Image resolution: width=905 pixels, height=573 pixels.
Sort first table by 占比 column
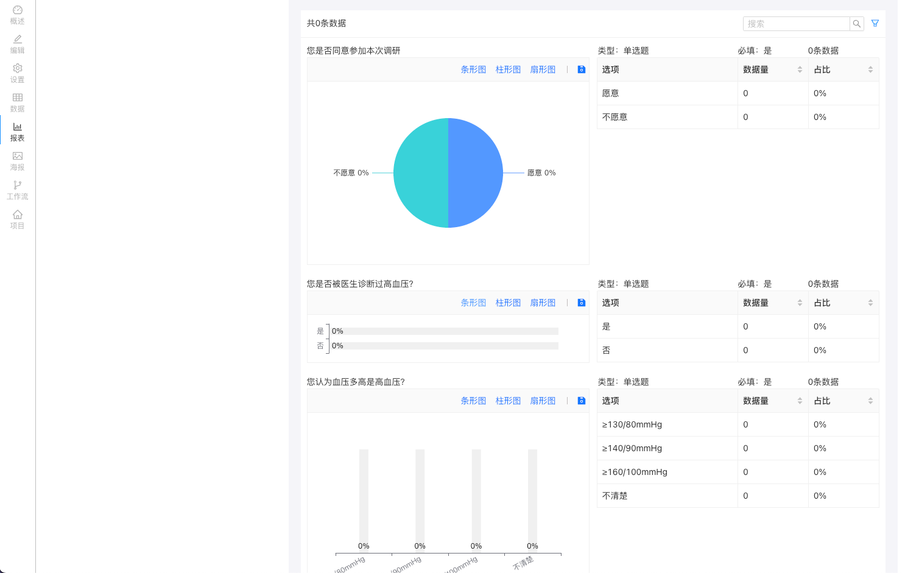point(870,70)
